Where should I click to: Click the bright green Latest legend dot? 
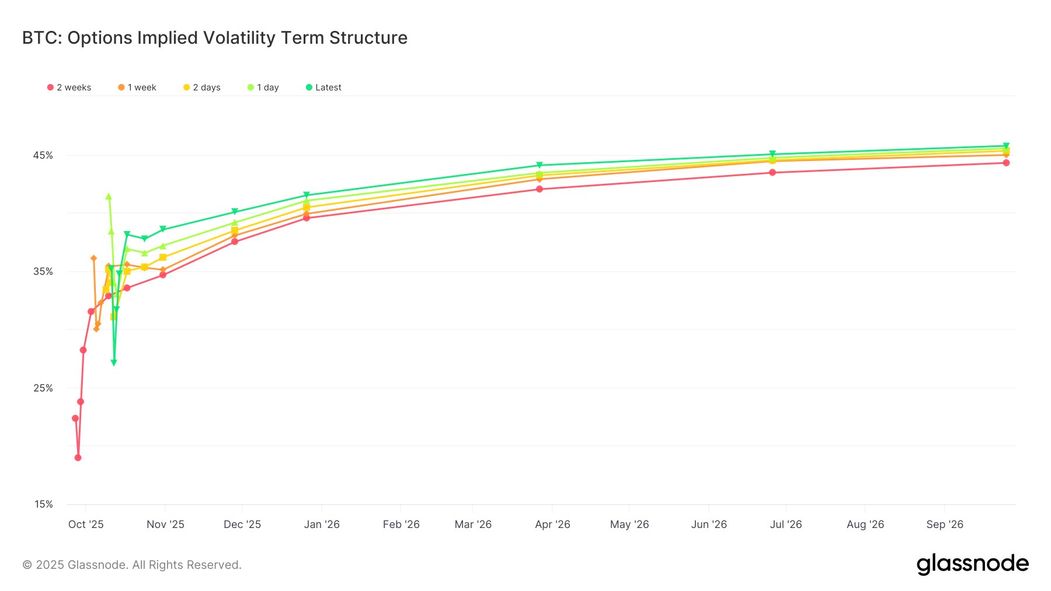[309, 88]
